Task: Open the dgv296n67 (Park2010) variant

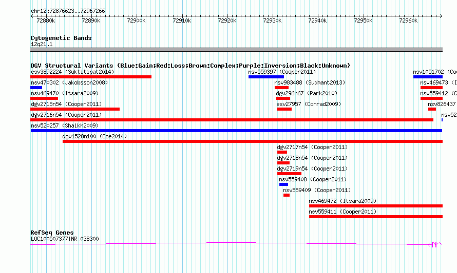Action: (x=307, y=93)
